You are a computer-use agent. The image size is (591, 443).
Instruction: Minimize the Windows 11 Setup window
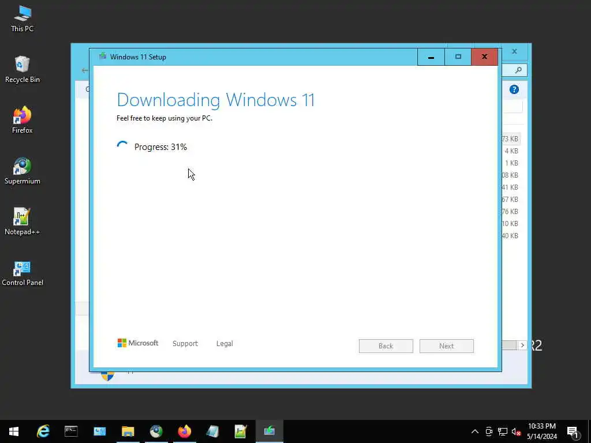431,57
